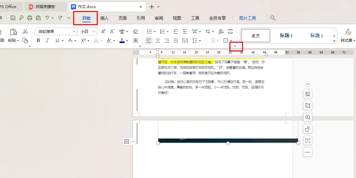This screenshot has height=178, width=356.
Task: Cut selection with the scissors icon
Action: (25, 31)
